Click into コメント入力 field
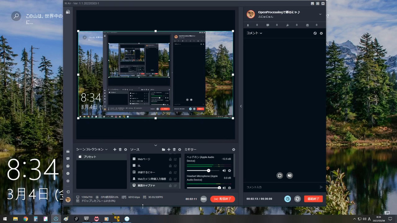 281,187
